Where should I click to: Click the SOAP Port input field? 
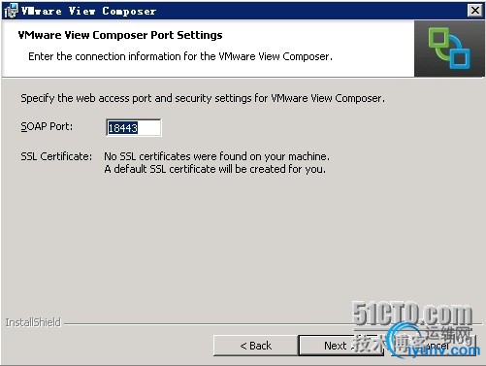point(134,128)
